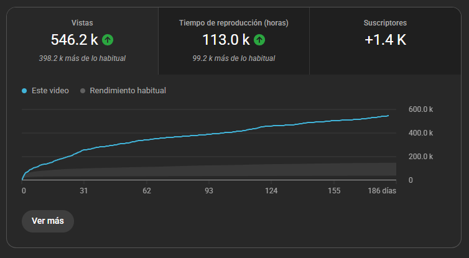Image resolution: width=469 pixels, height=258 pixels.
Task: Click day 124 on the chart x-axis
Action: coord(271,191)
